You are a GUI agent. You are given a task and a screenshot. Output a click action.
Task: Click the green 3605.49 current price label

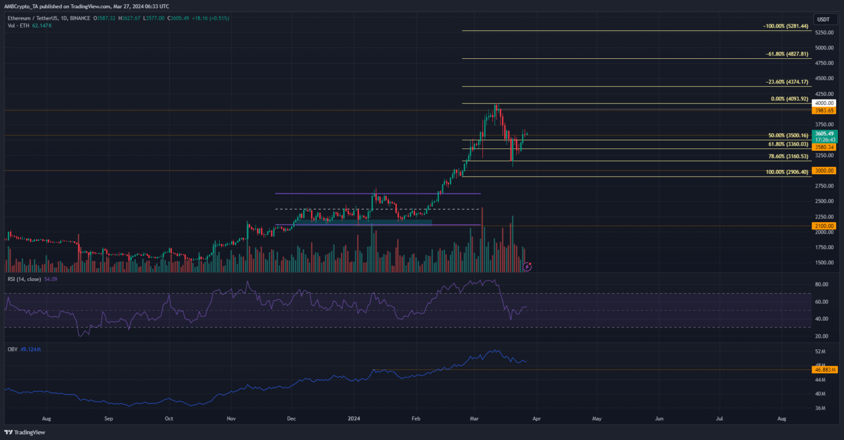824,134
